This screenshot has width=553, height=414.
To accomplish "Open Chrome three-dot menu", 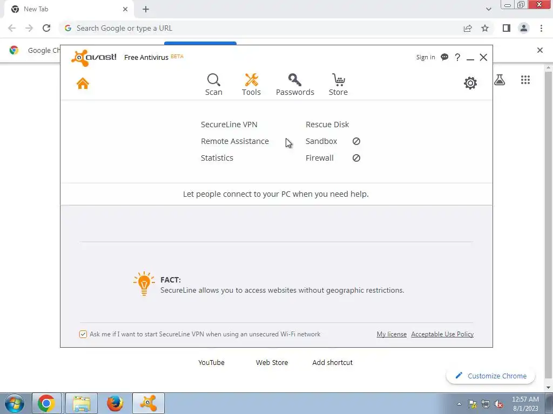I will [x=541, y=28].
